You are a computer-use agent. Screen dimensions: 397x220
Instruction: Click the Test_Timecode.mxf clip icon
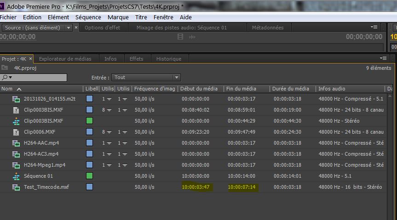[16, 187]
